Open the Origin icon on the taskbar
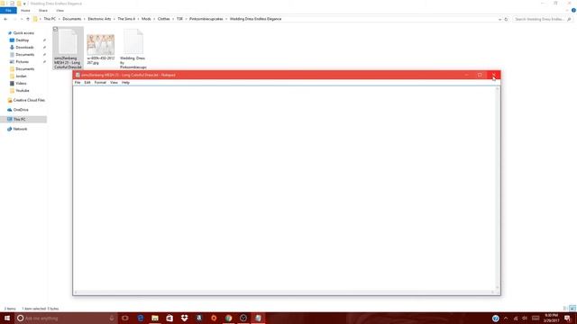Viewport: 577px width, 324px height. 214,318
